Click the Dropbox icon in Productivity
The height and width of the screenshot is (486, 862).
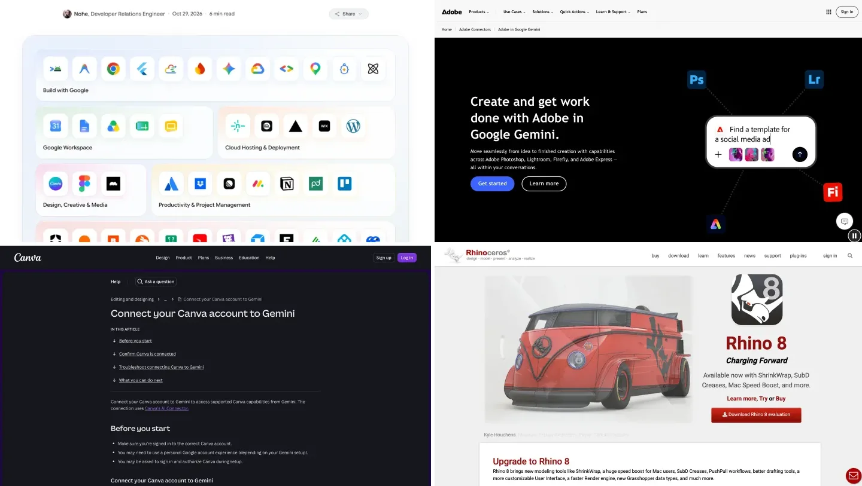[201, 184]
